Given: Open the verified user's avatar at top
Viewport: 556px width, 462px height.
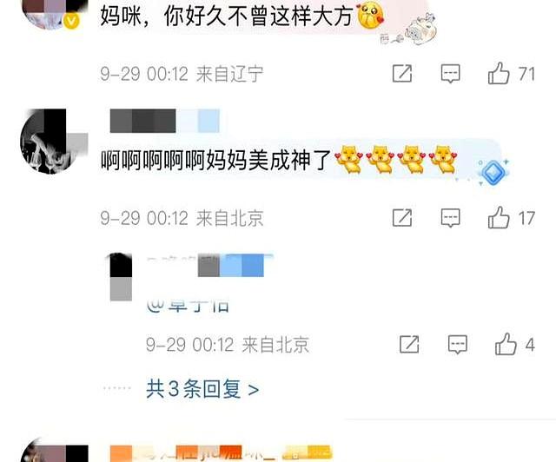Looking at the screenshot, I should click(55, 14).
